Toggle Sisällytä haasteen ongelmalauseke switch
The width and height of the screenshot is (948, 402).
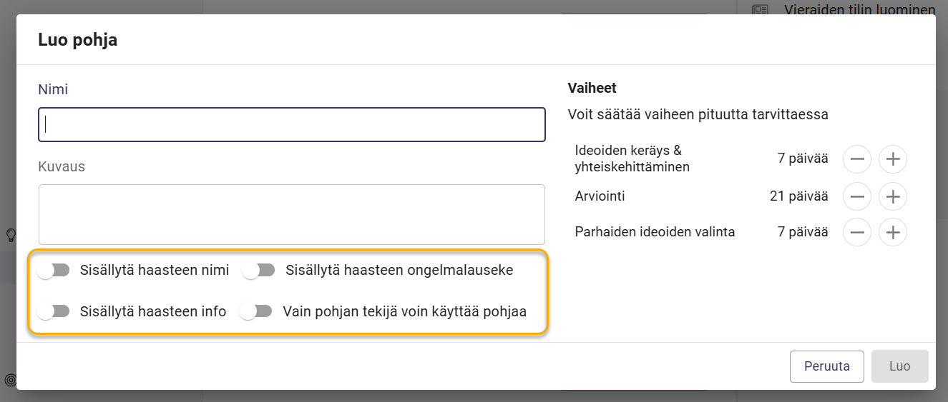point(259,270)
